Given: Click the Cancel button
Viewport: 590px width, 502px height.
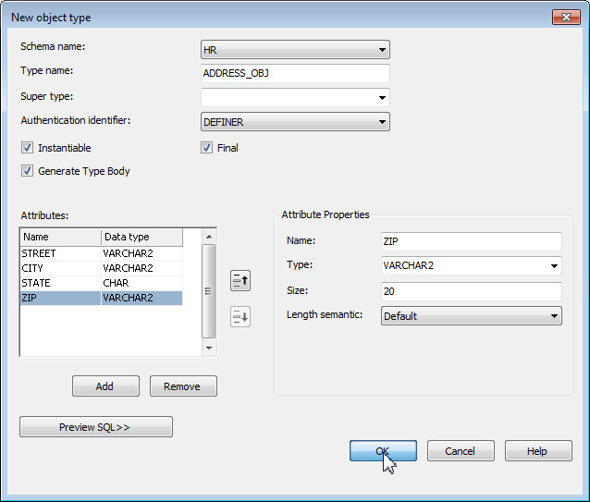Looking at the screenshot, I should click(x=461, y=450).
